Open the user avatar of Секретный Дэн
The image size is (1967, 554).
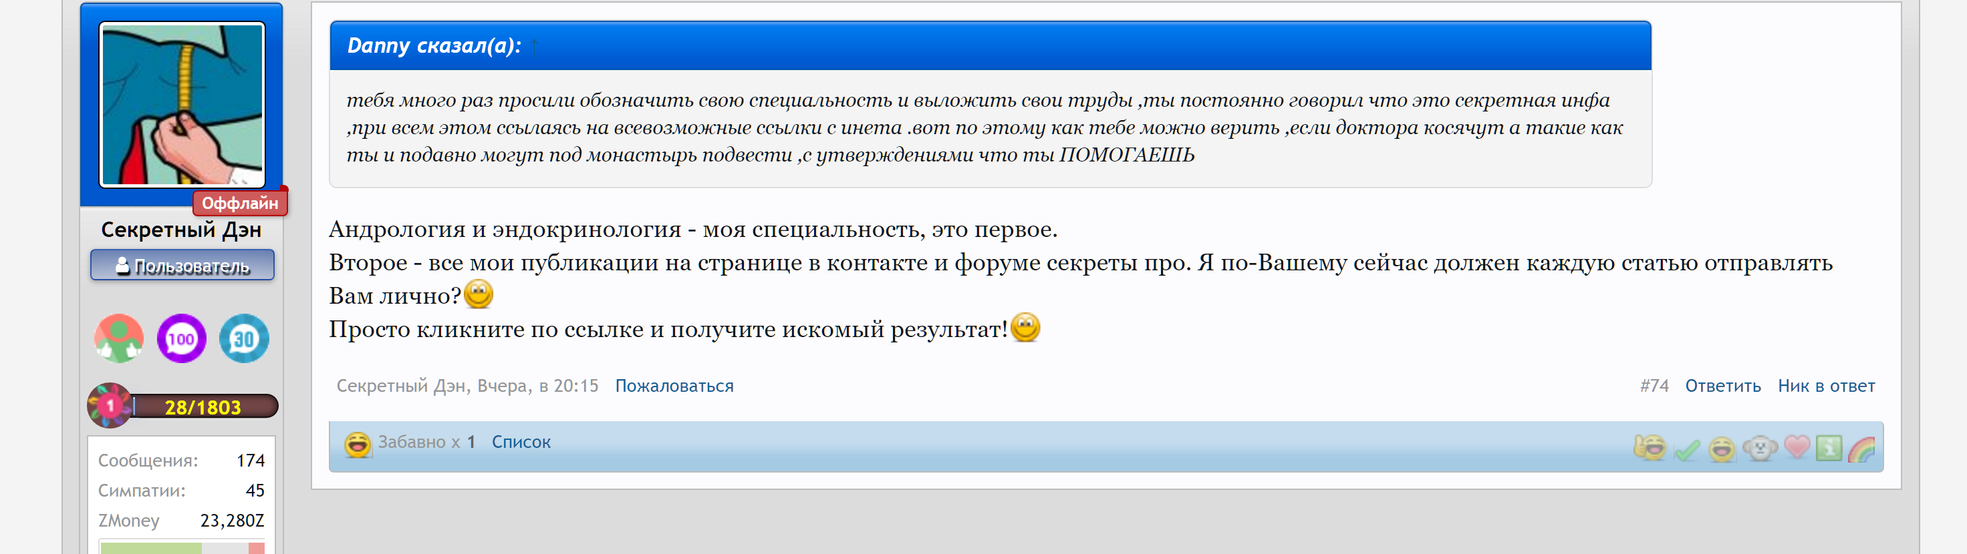pyautogui.click(x=182, y=105)
